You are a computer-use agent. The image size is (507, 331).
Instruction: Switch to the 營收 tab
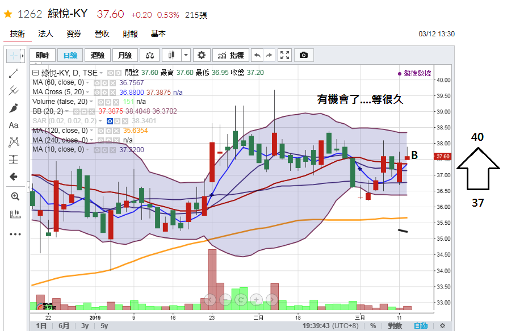(x=102, y=33)
